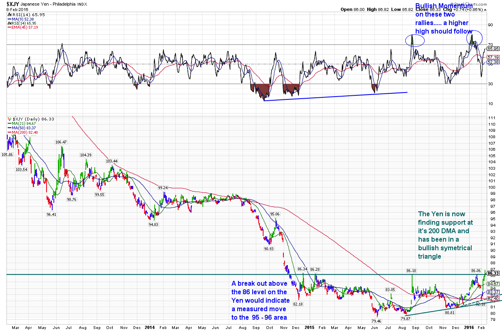502x331 pixels.
Task: Click the 86.10 price spike label
Action: (x=412, y=270)
